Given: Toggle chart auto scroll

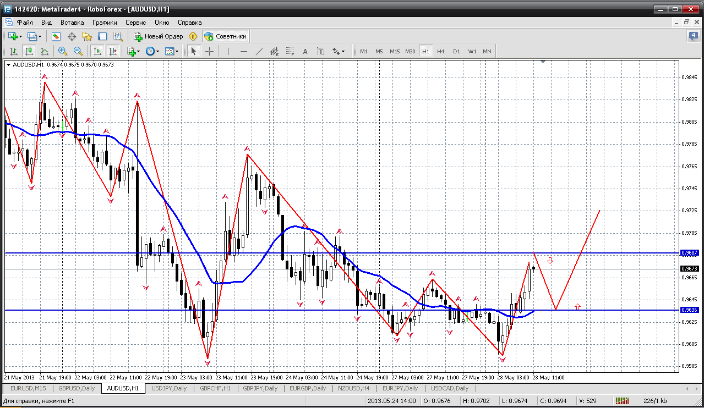Looking at the screenshot, I should pyautogui.click(x=97, y=51).
